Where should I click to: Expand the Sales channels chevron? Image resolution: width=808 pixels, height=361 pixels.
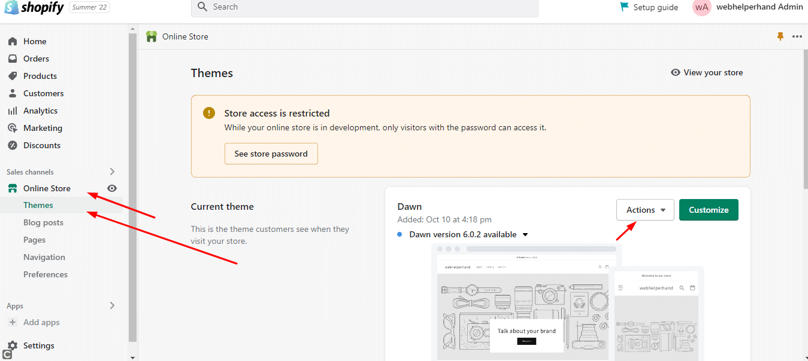coord(112,172)
